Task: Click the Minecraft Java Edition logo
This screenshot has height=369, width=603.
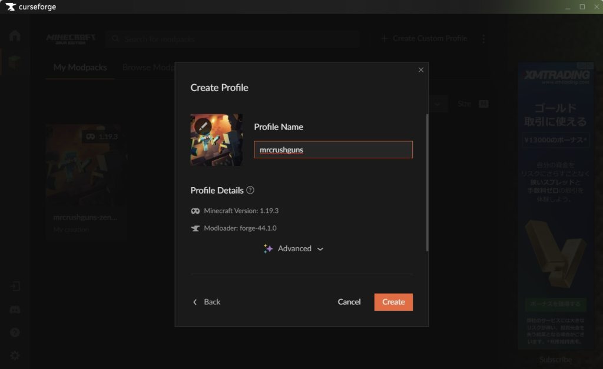Action: click(71, 39)
